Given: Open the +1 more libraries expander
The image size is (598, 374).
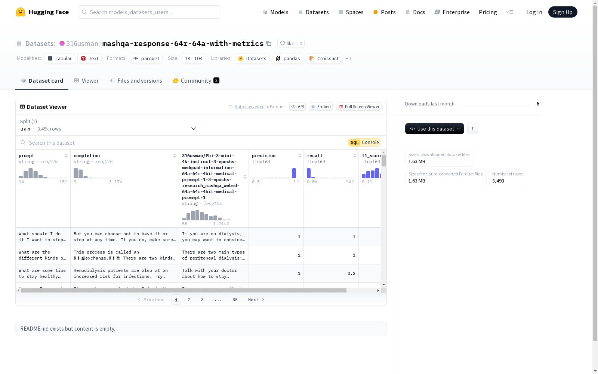Looking at the screenshot, I should [349, 58].
